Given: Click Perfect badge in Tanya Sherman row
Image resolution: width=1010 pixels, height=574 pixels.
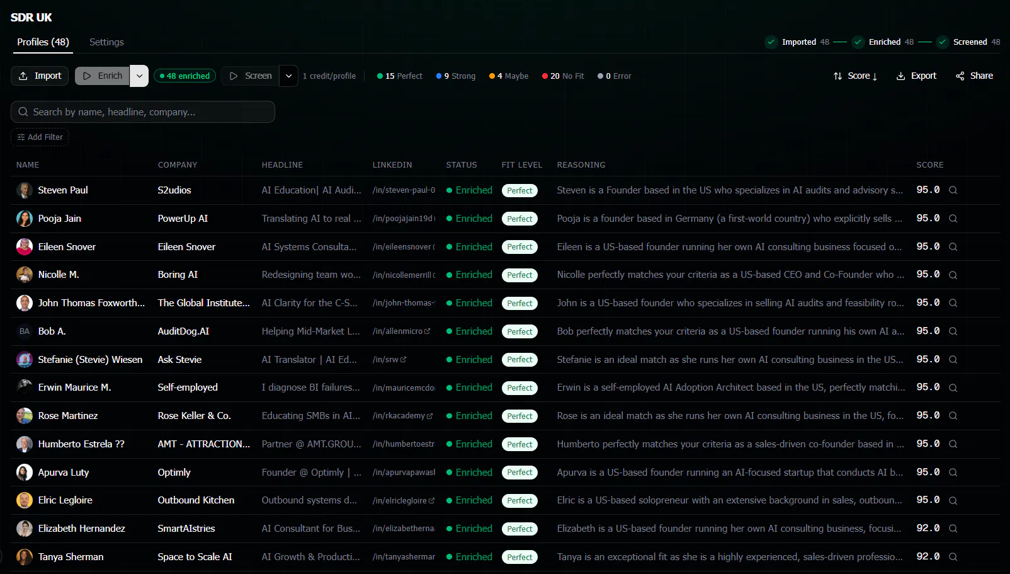Looking at the screenshot, I should [x=519, y=558].
